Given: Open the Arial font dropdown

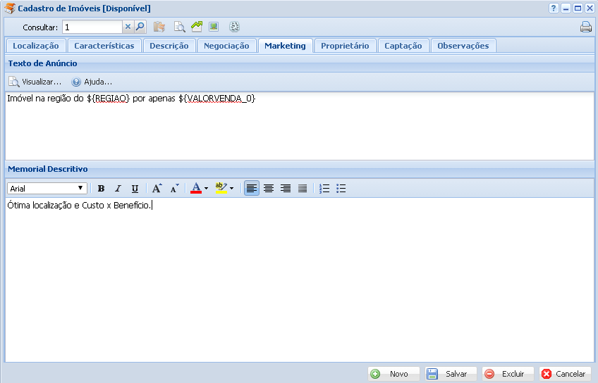Looking at the screenshot, I should [x=47, y=189].
